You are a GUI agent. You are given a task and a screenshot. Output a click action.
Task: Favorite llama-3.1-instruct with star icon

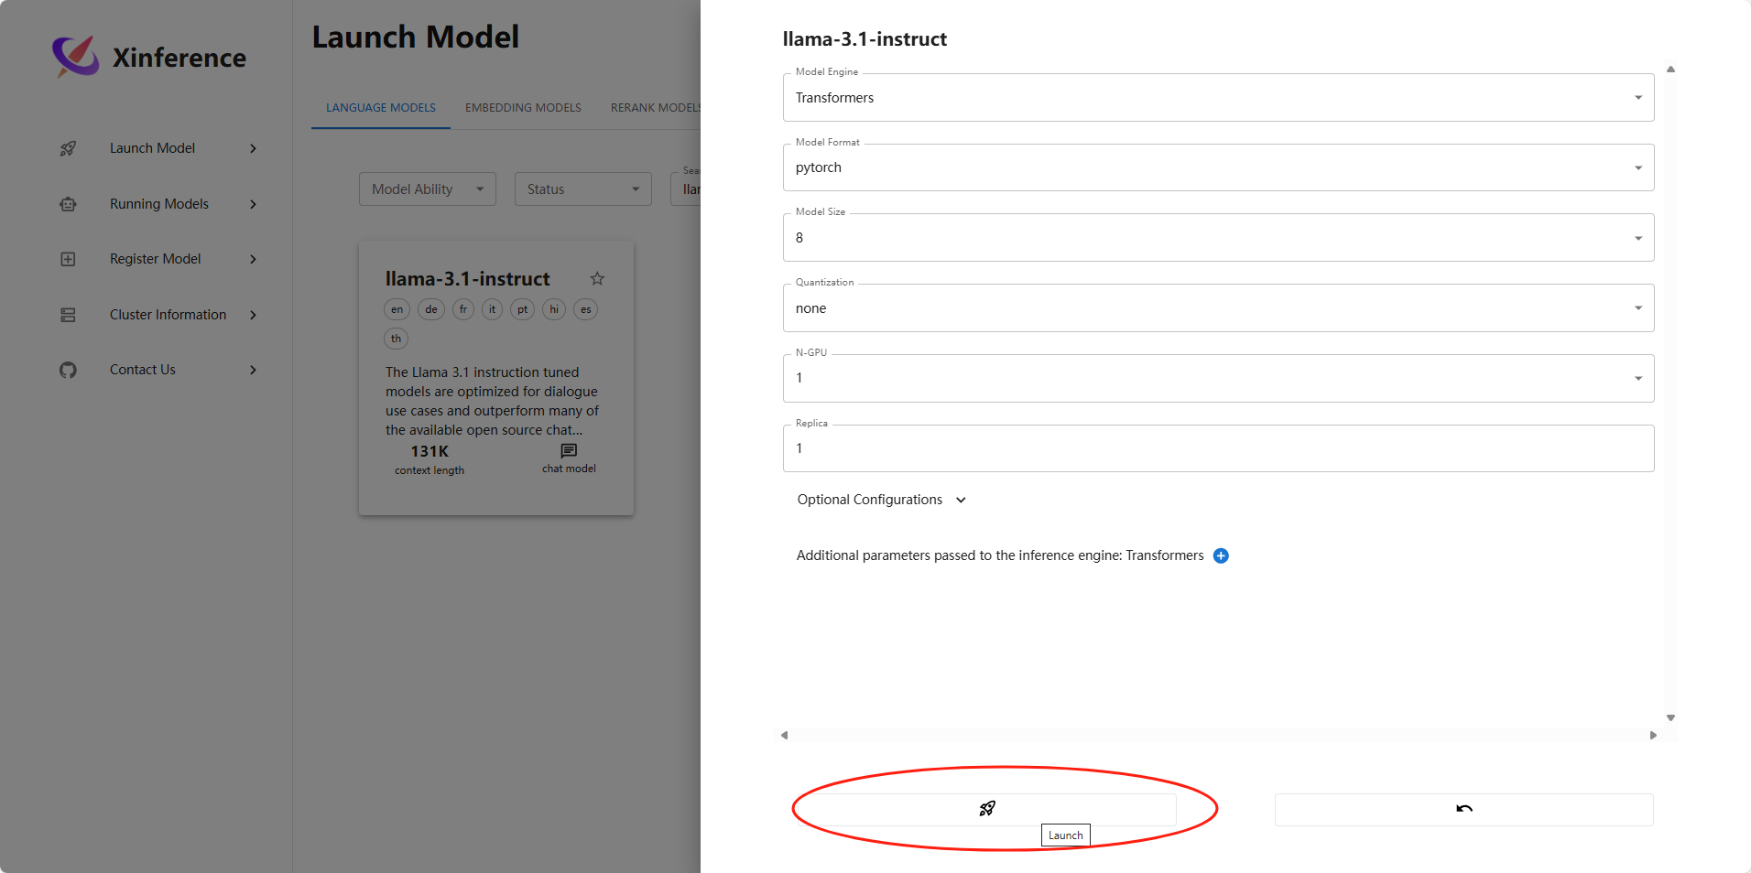point(597,278)
